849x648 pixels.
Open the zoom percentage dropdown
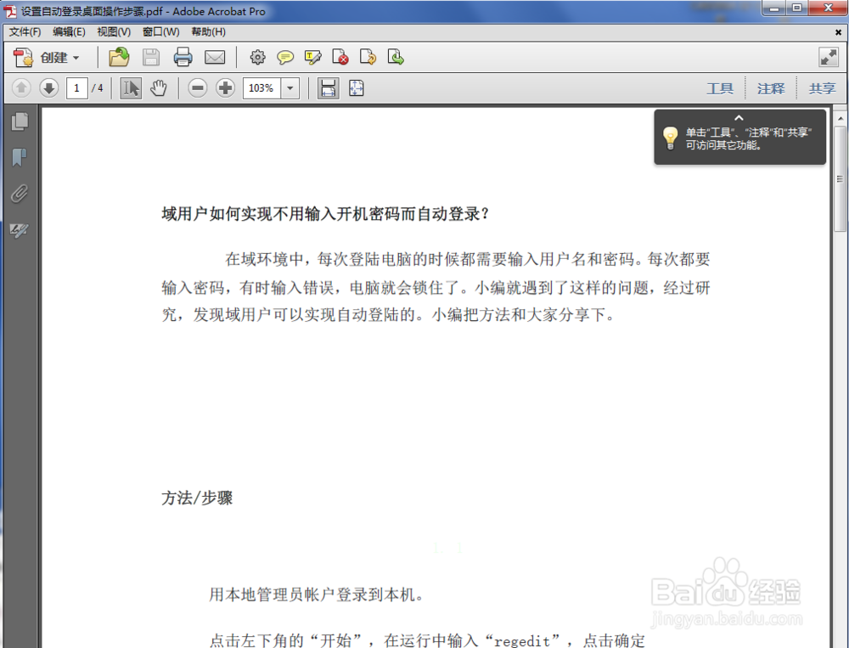pos(289,87)
